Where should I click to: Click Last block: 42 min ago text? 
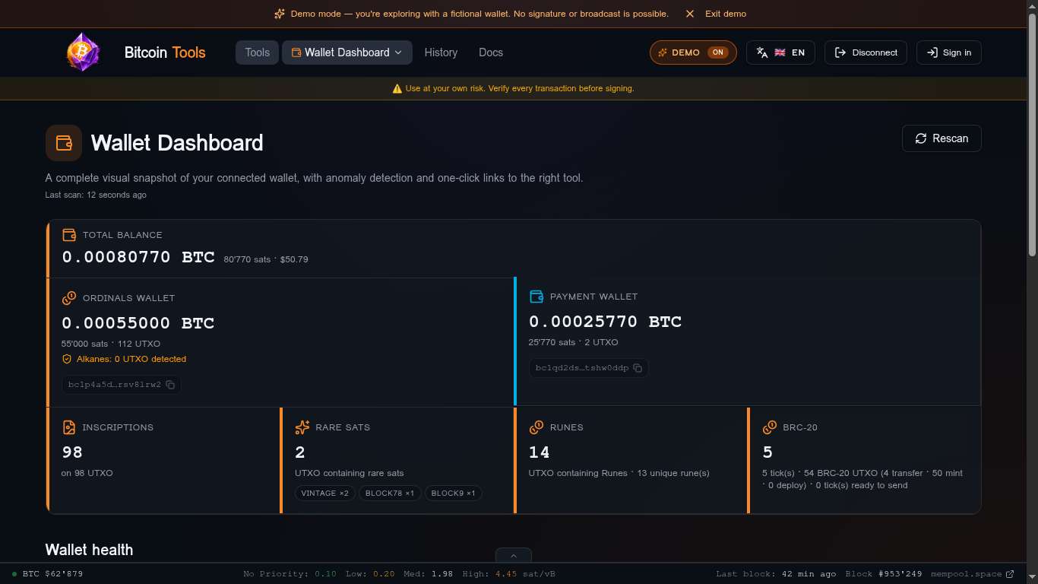[x=776, y=574]
